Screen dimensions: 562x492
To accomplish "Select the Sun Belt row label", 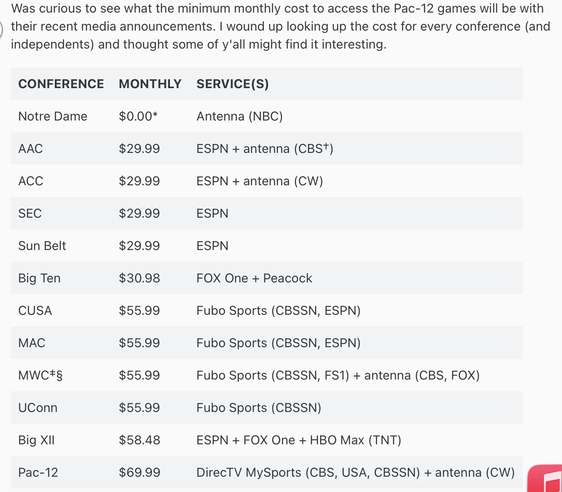I will tap(42, 246).
